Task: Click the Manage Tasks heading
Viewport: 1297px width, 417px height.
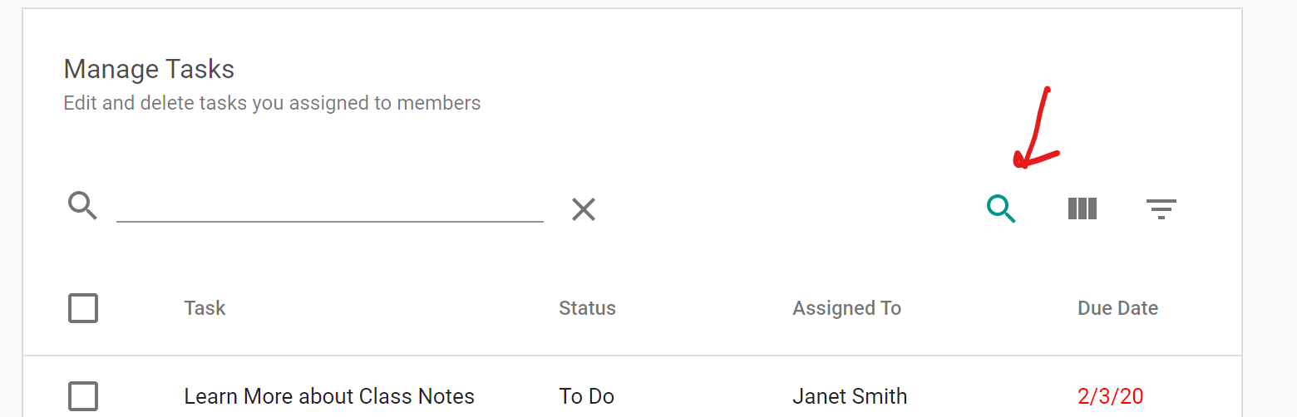Action: (x=149, y=69)
